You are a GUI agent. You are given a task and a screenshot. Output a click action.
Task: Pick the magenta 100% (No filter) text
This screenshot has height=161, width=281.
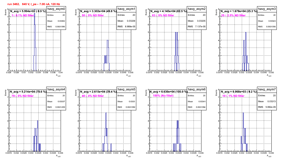(x=163, y=96)
